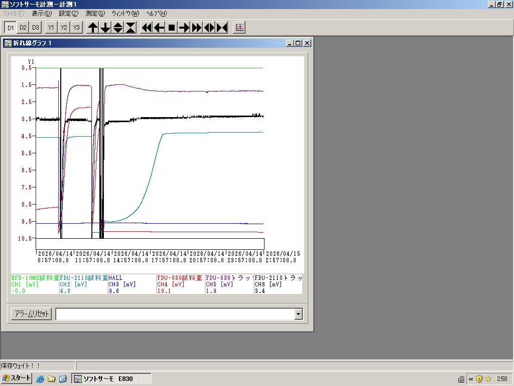514x386 pixels.
Task: Click the down arrow scroll icon
Action: click(x=105, y=28)
